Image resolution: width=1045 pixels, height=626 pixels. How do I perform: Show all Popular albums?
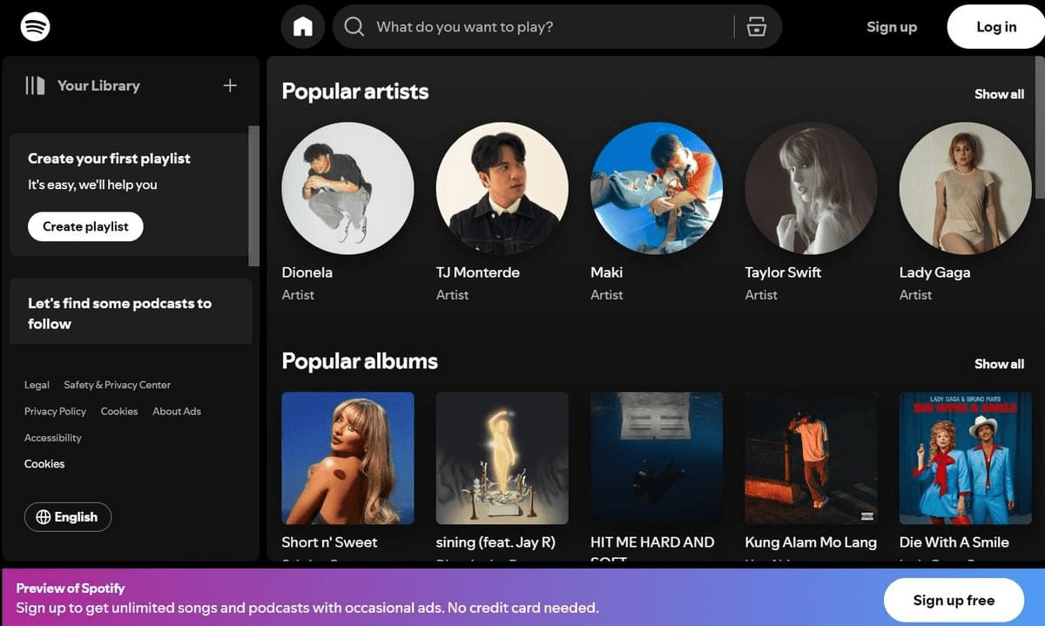coord(998,363)
